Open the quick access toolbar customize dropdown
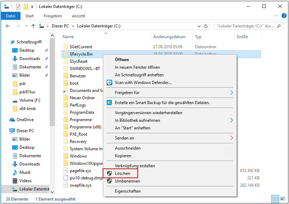 coord(32,7)
